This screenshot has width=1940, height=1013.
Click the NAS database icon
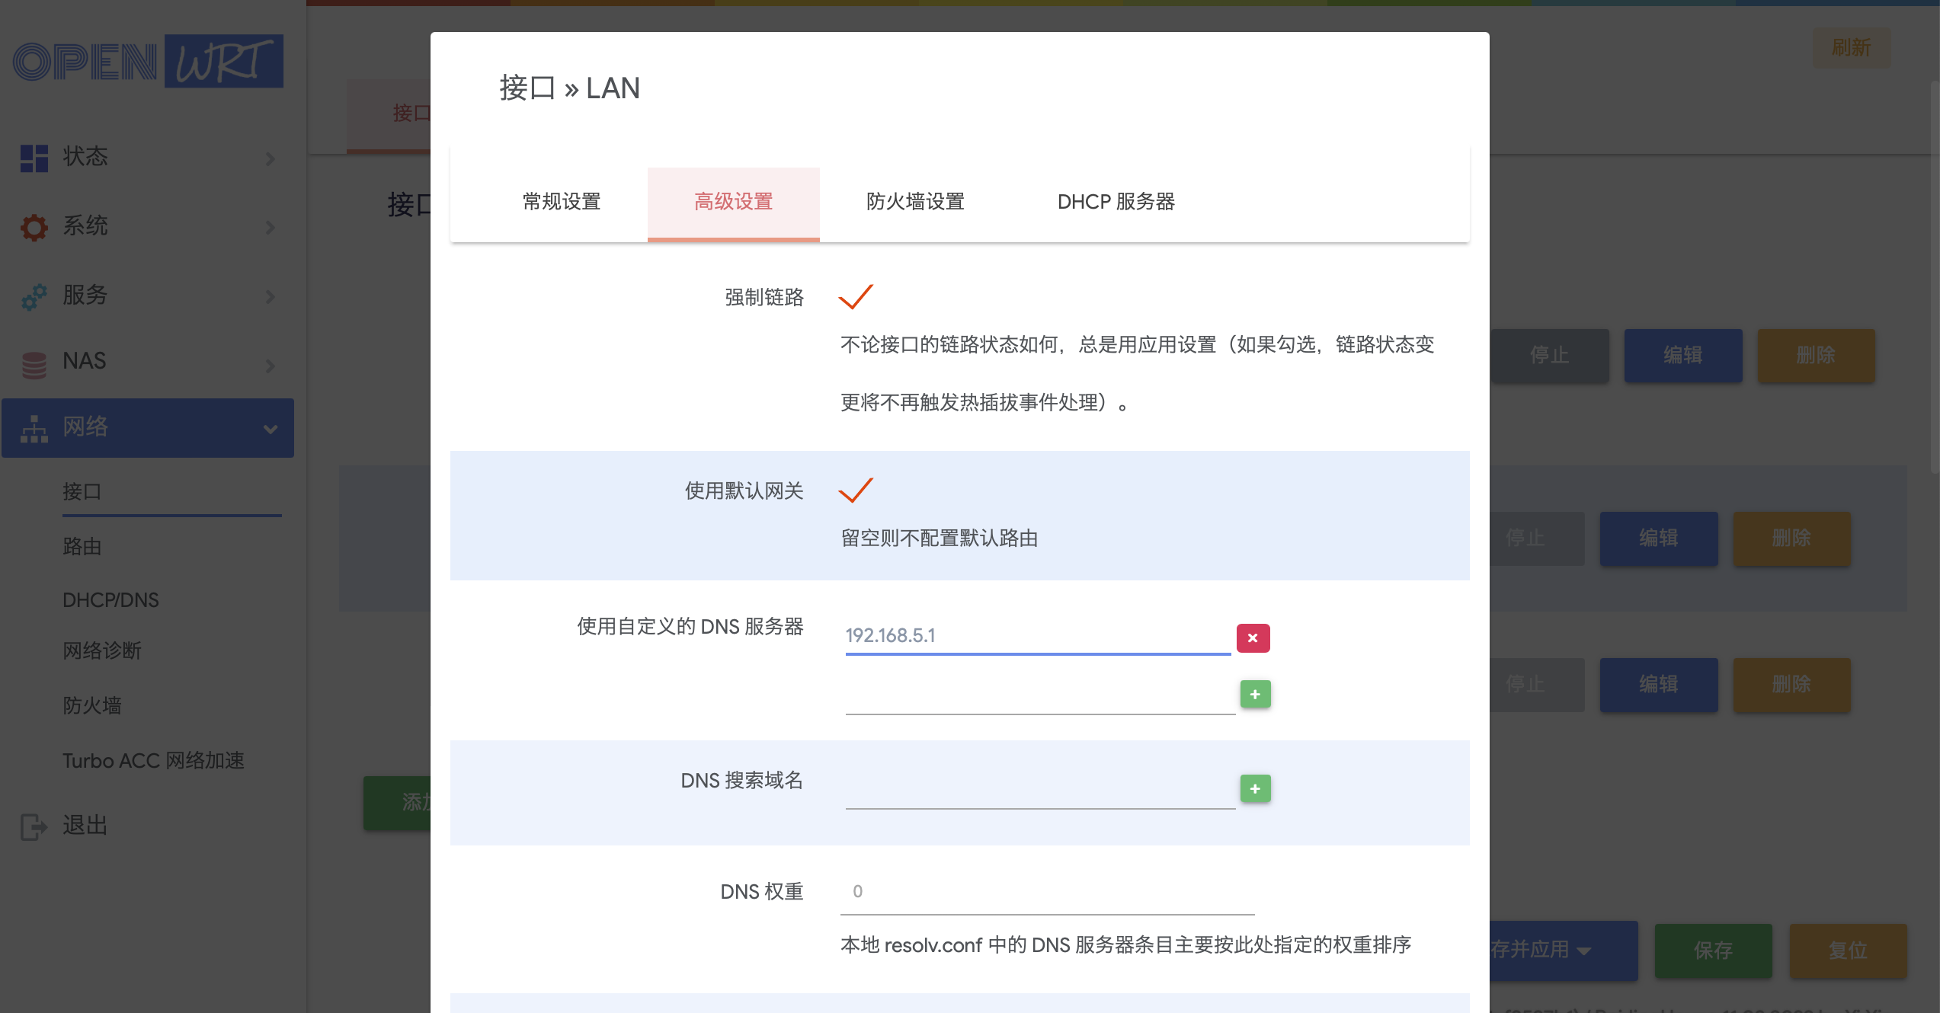click(x=34, y=365)
